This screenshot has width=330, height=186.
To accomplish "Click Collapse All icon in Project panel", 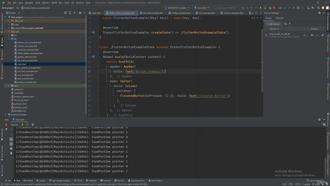I will (74, 13).
